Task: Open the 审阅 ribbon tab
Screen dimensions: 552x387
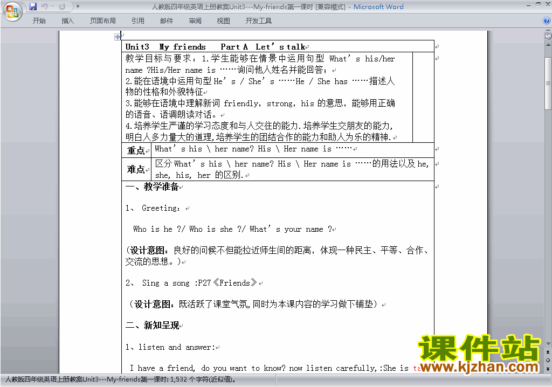Action: 195,21
